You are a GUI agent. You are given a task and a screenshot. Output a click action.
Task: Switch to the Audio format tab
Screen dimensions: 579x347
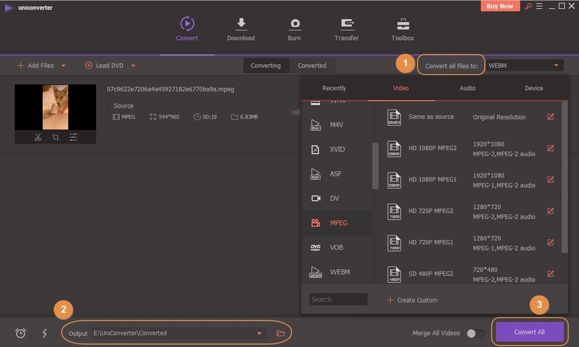click(x=467, y=88)
